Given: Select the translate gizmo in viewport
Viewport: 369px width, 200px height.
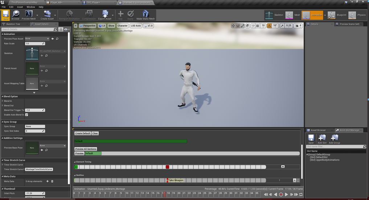Looking at the screenshot, I should (x=233, y=26).
